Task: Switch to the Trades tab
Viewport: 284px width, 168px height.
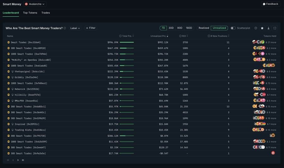Action: coord(45,13)
